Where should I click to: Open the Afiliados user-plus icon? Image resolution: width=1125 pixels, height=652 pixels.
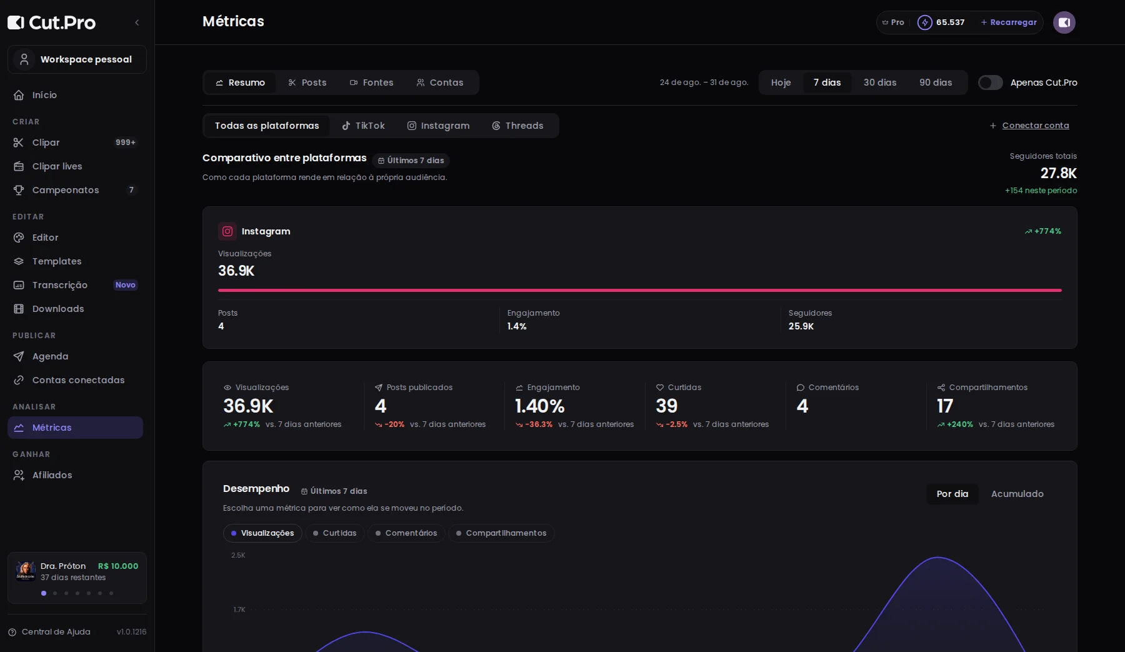click(x=19, y=475)
